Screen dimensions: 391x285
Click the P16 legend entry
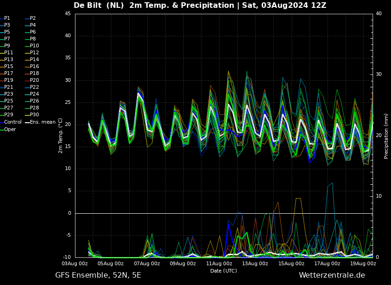click(x=34, y=66)
